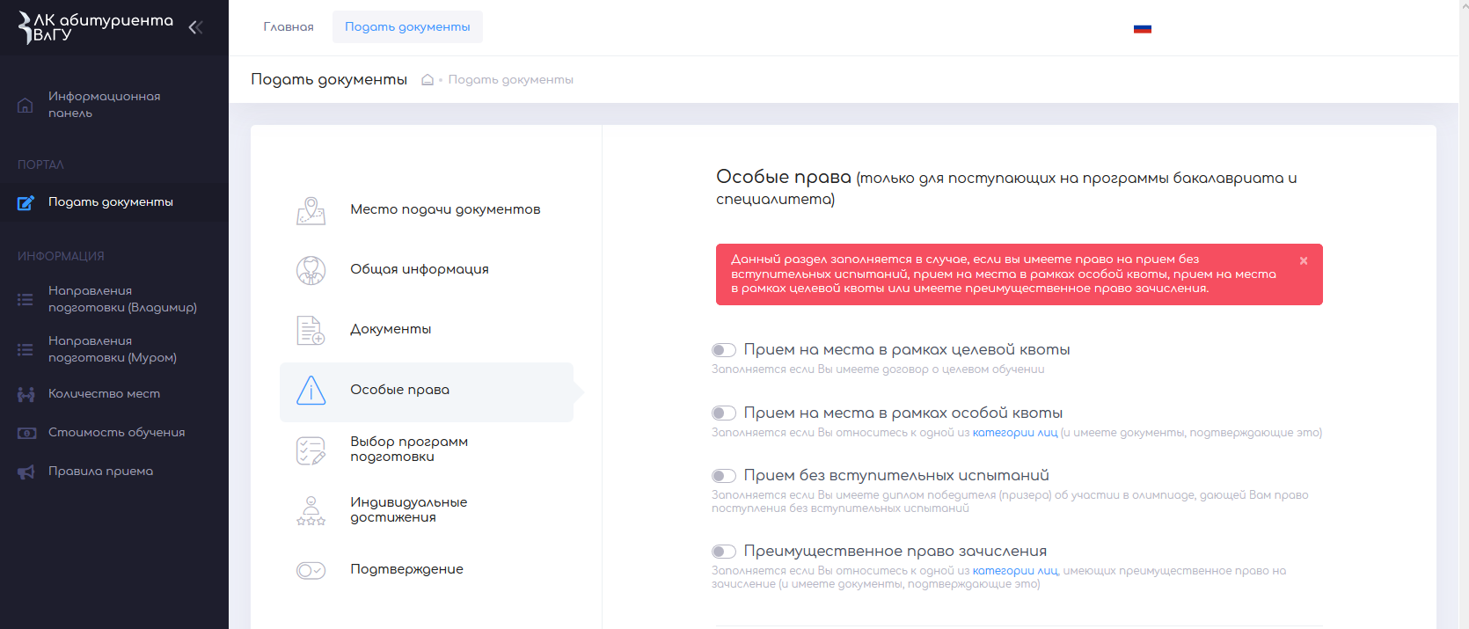Open категории лиц link under Преимущественное право
The height and width of the screenshot is (629, 1469).
1015,571
